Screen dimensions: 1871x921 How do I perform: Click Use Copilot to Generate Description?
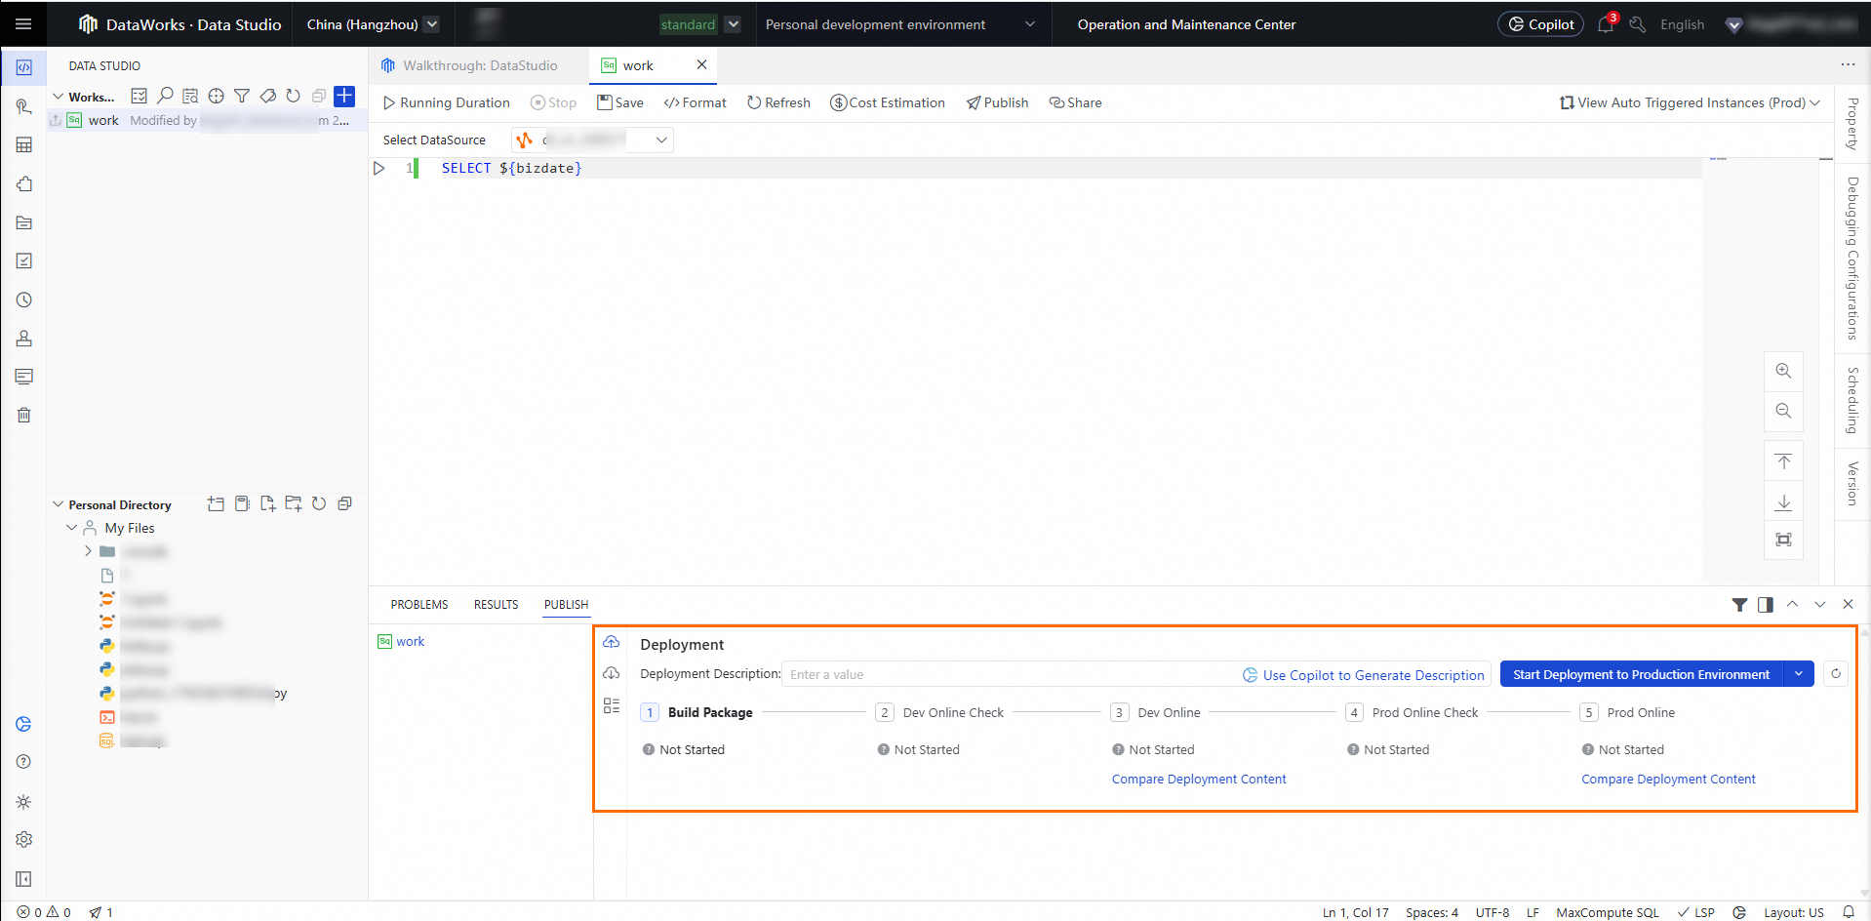click(x=1363, y=675)
